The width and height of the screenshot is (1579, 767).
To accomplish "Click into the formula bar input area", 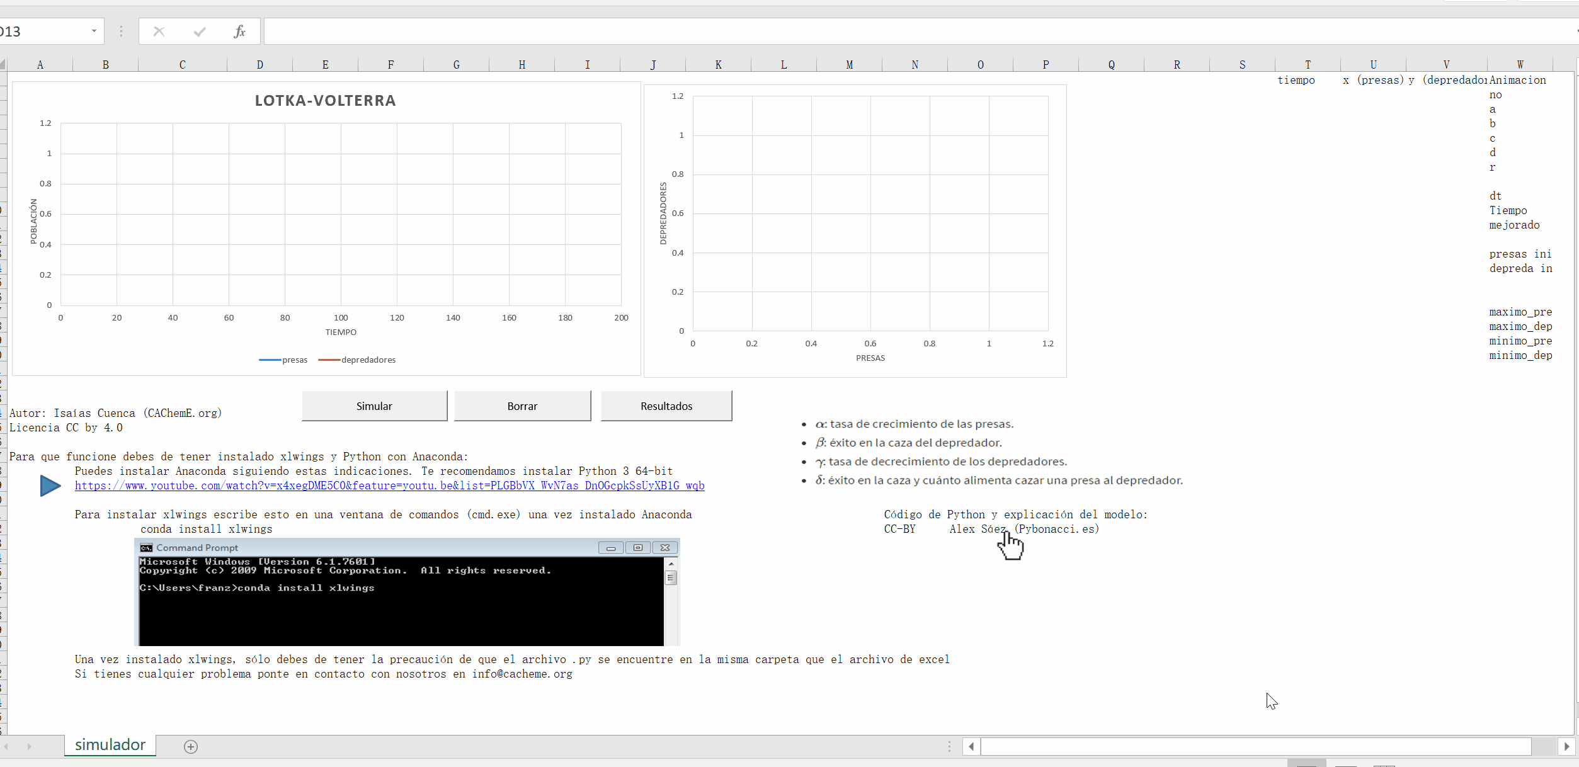I will tap(916, 31).
